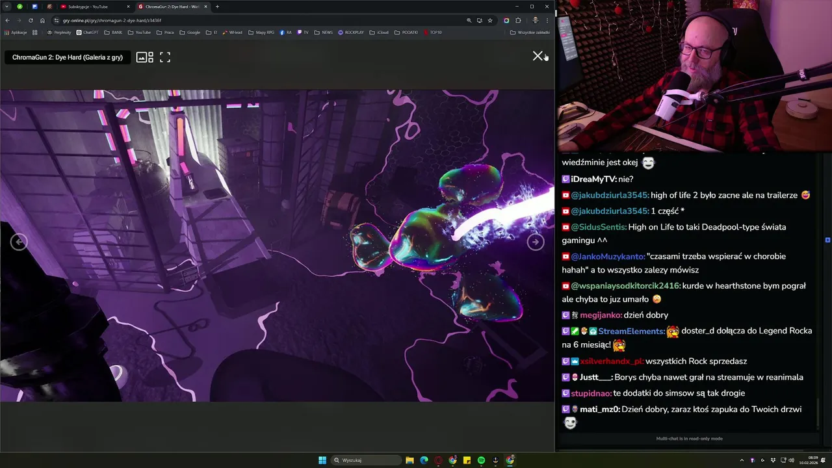Launch Microsoft Edge from the taskbar
This screenshot has width=832, height=468.
tap(424, 460)
